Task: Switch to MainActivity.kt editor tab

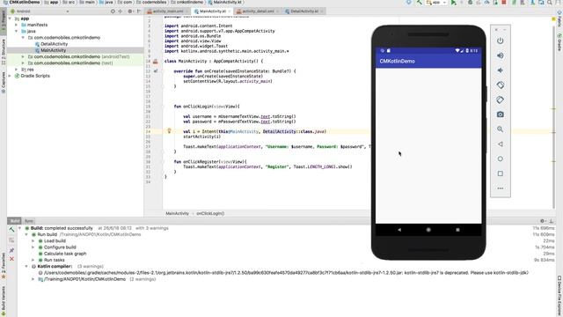Action: point(213,11)
